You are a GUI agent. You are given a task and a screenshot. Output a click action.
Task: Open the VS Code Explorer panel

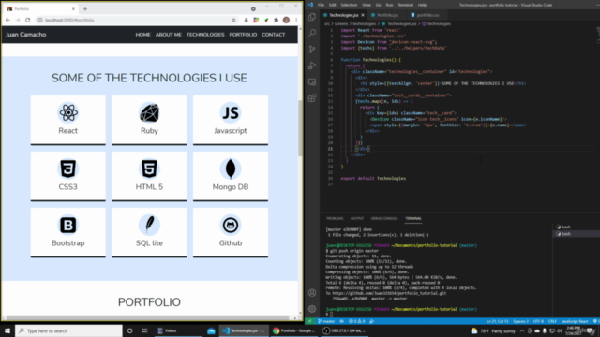312,17
